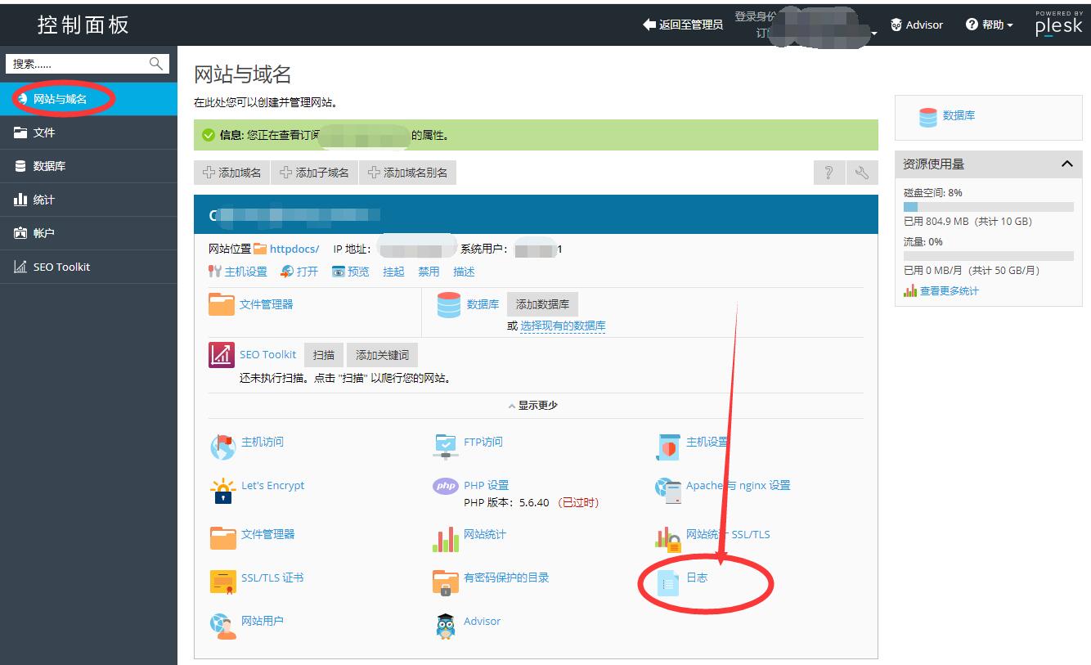The height and width of the screenshot is (665, 1091).
Task: Click the SEO Toolkit chart icon in the domain panel
Action: click(x=222, y=354)
